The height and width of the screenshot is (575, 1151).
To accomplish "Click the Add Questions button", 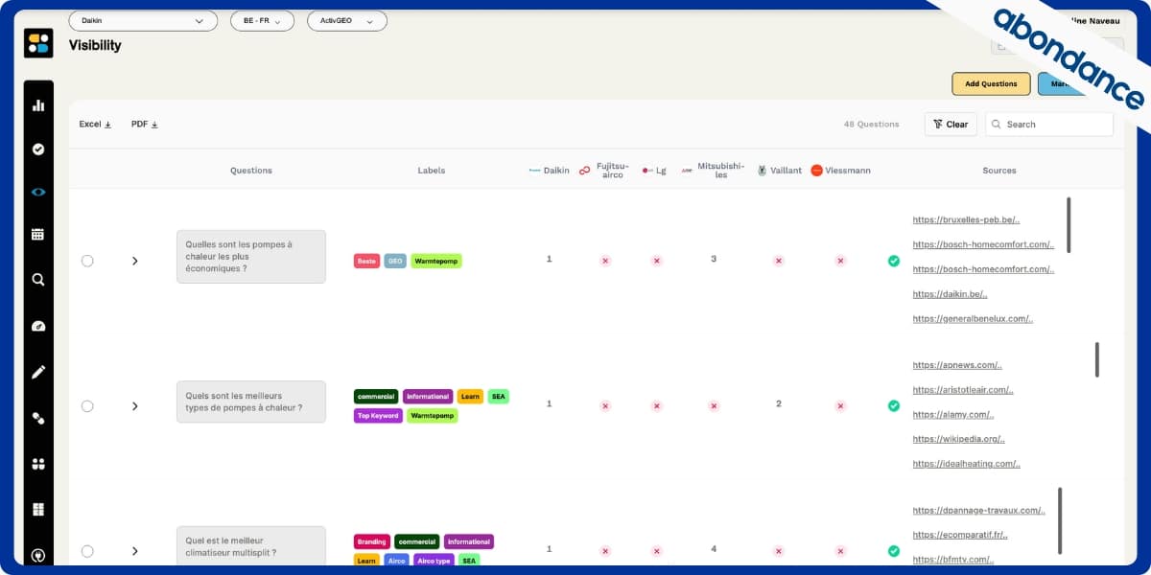I will pyautogui.click(x=991, y=84).
